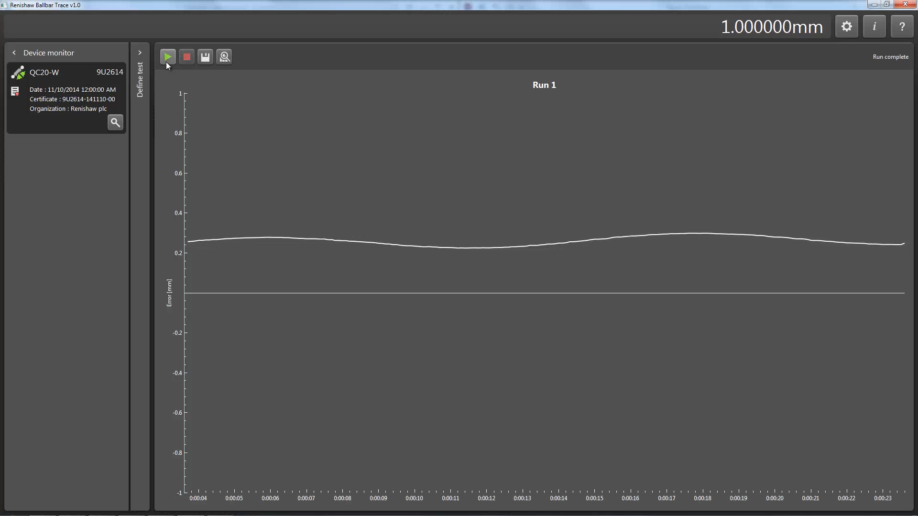The height and width of the screenshot is (516, 918).
Task: Click the calibration certificate icon
Action: click(x=15, y=91)
